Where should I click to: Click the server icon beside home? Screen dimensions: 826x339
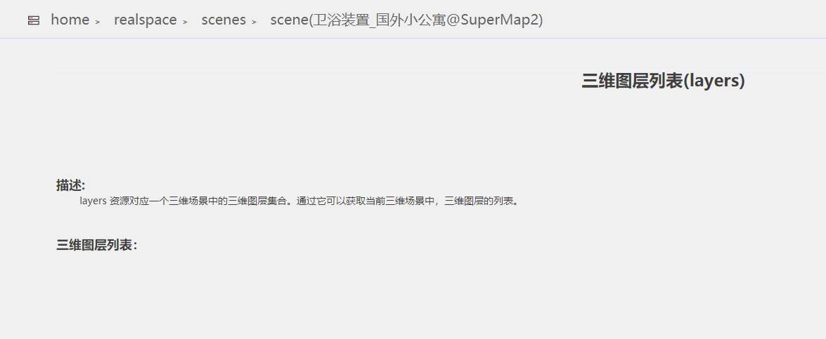[34, 20]
